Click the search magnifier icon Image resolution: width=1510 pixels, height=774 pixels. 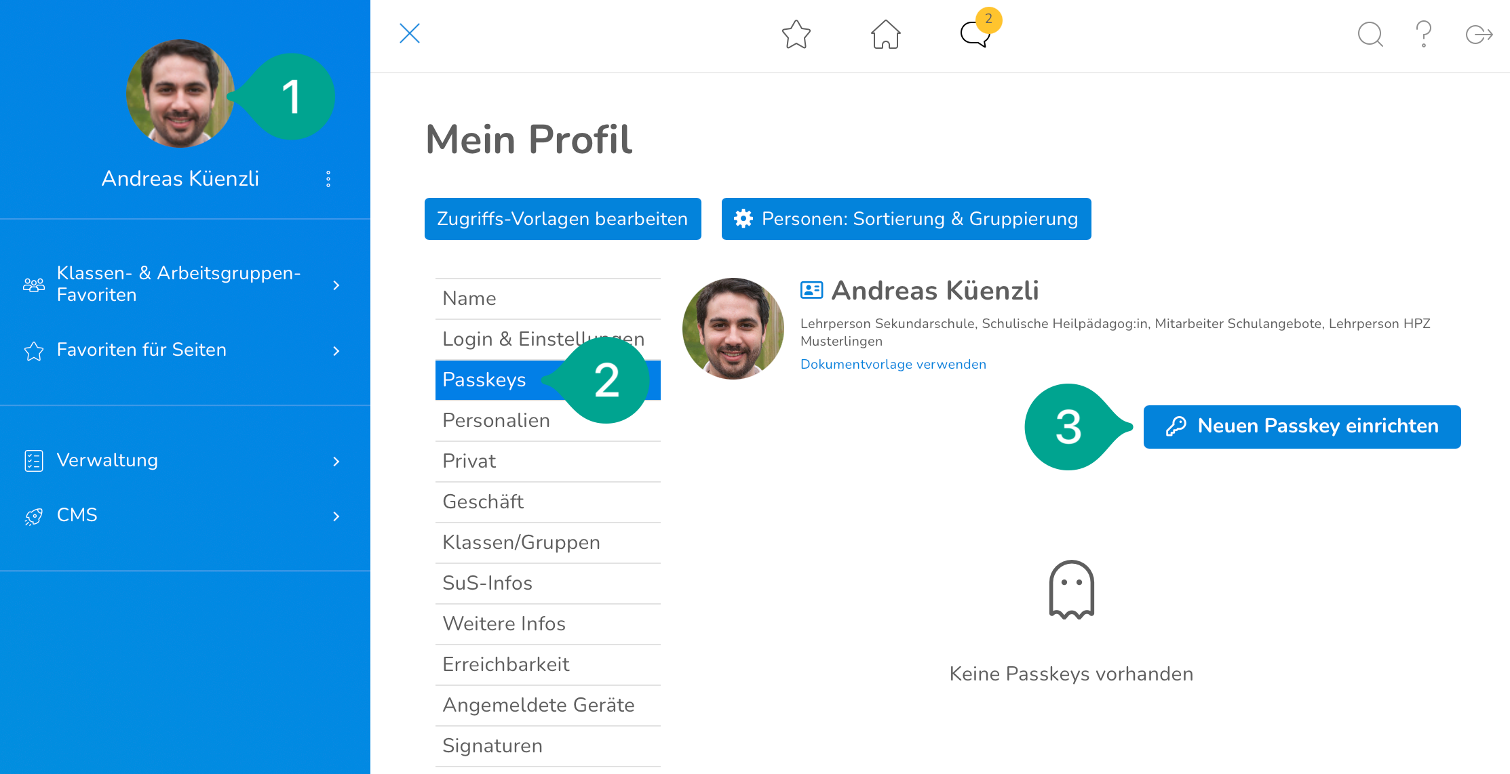[x=1370, y=34]
